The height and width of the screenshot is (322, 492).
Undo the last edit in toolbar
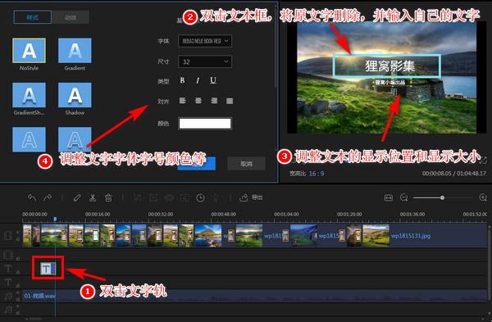pyautogui.click(x=32, y=197)
